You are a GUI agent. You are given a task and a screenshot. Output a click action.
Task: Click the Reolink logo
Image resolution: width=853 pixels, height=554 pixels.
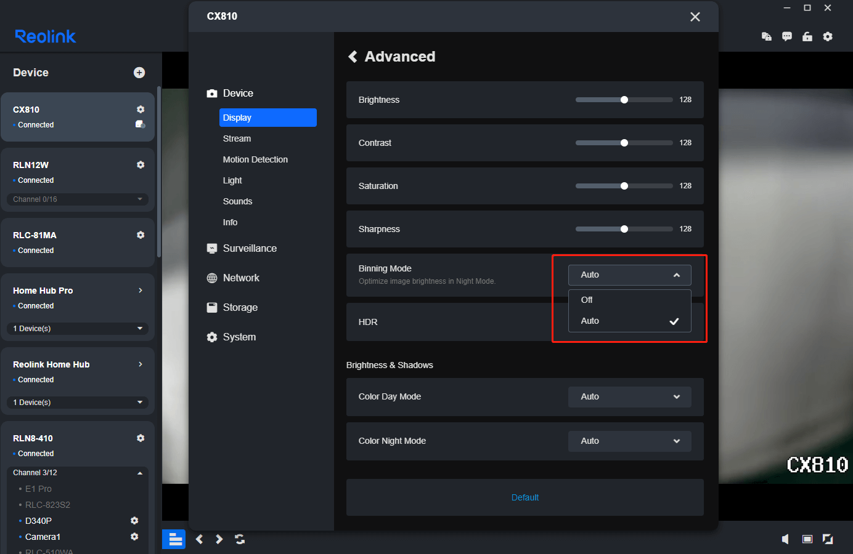coord(45,36)
